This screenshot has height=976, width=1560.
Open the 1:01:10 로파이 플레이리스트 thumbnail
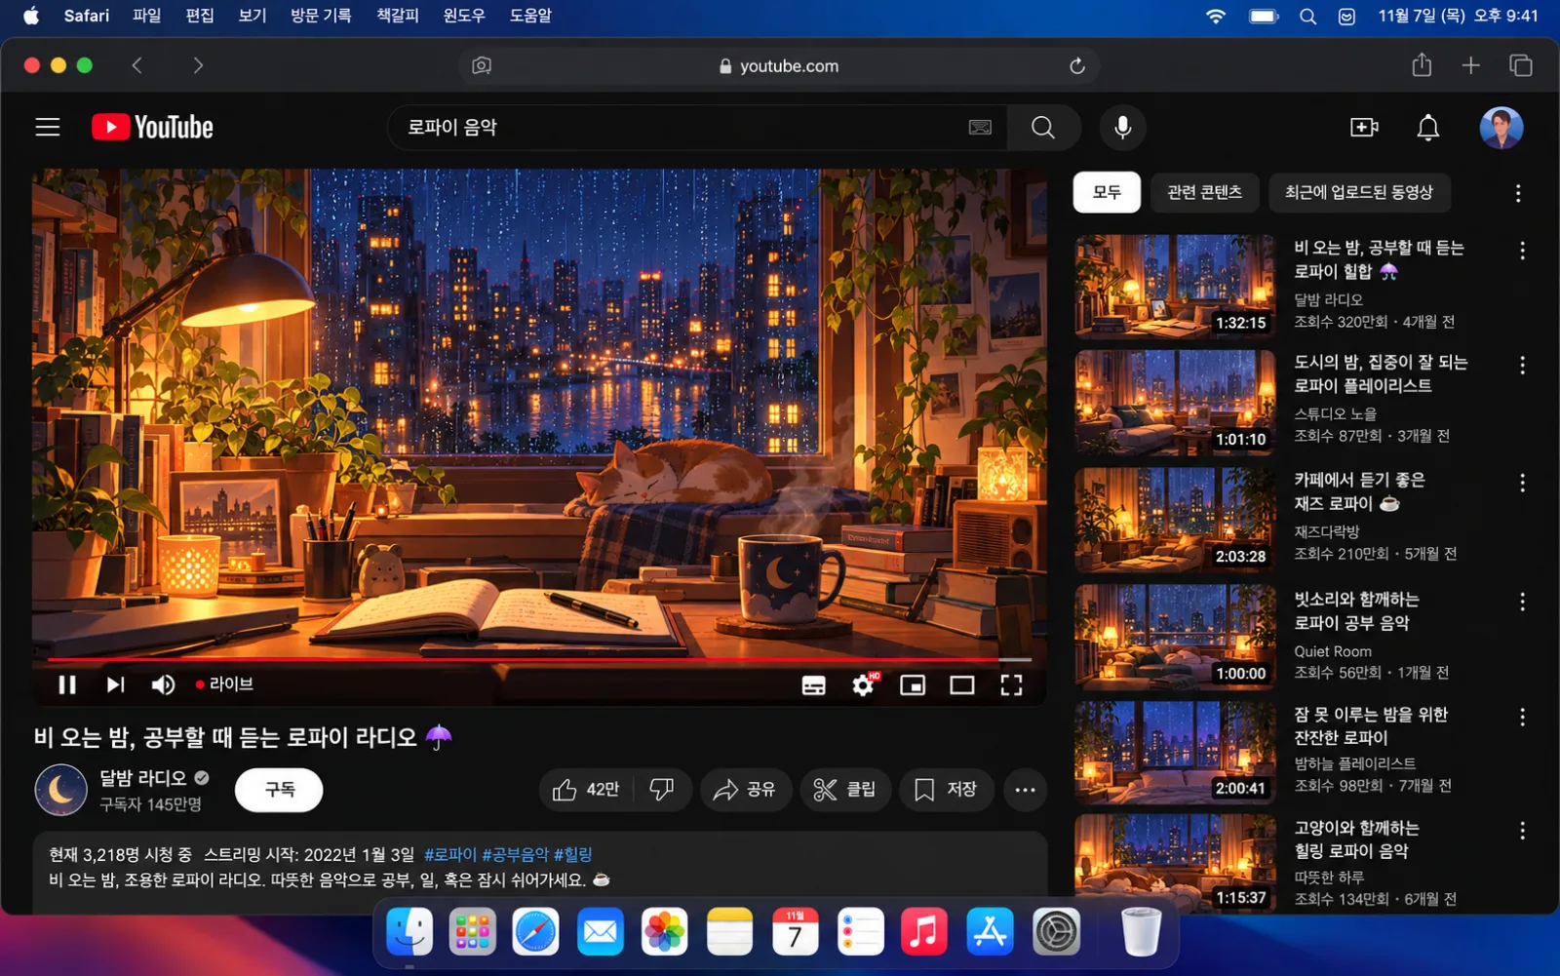click(1175, 403)
